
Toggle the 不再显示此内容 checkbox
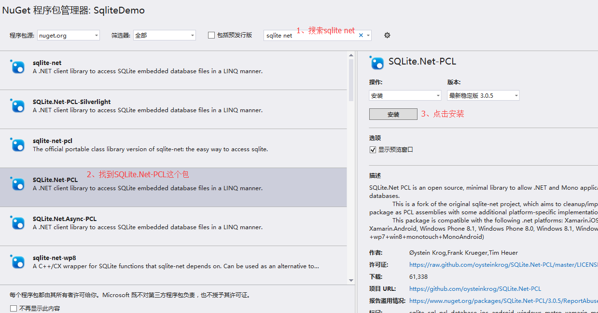(x=13, y=308)
